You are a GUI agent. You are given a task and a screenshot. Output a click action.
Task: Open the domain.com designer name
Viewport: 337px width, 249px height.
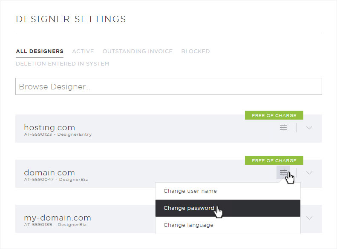tap(49, 172)
